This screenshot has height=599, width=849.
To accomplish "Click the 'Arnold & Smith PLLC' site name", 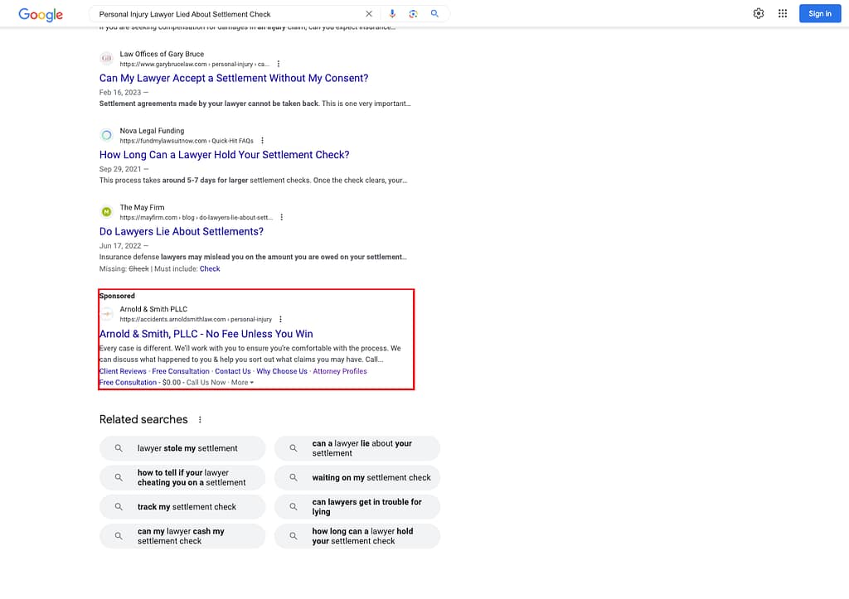I will click(153, 310).
